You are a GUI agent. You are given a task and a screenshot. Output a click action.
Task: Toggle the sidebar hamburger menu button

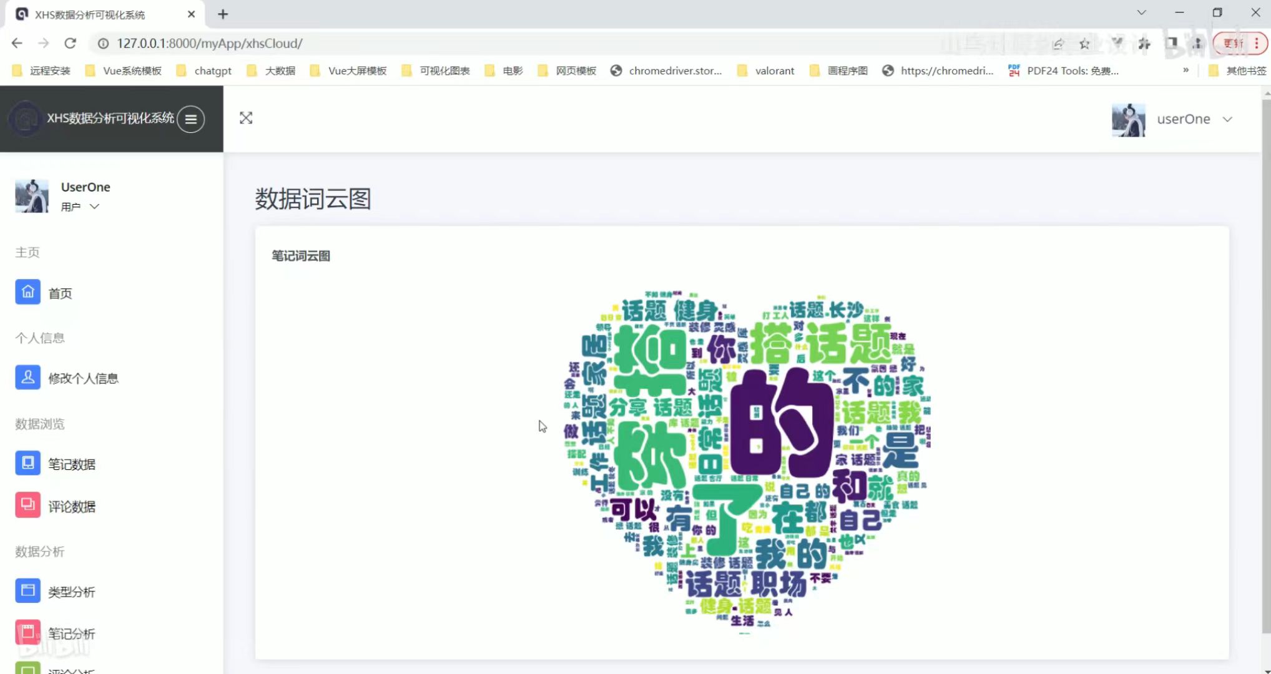pyautogui.click(x=190, y=119)
